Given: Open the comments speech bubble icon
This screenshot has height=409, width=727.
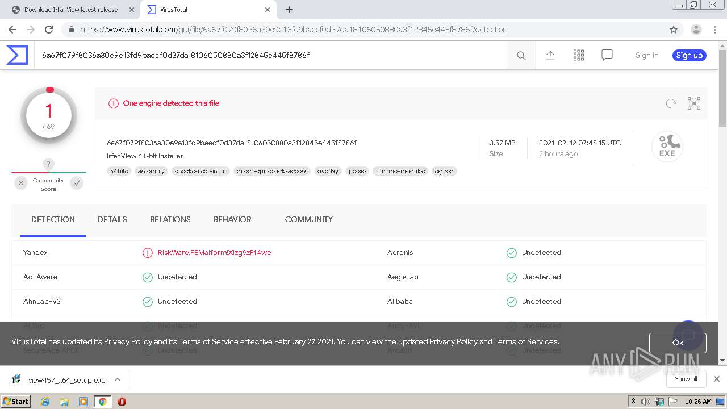Looking at the screenshot, I should click(x=607, y=55).
